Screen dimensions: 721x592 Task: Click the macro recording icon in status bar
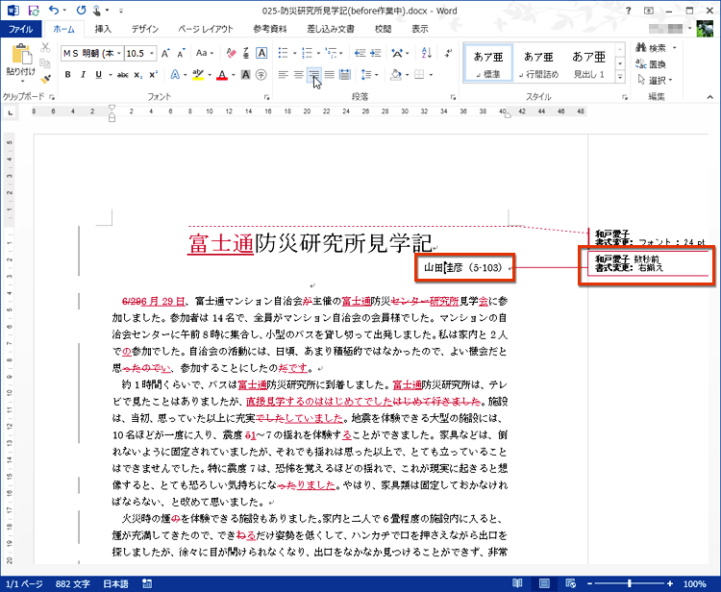pyautogui.click(x=147, y=583)
